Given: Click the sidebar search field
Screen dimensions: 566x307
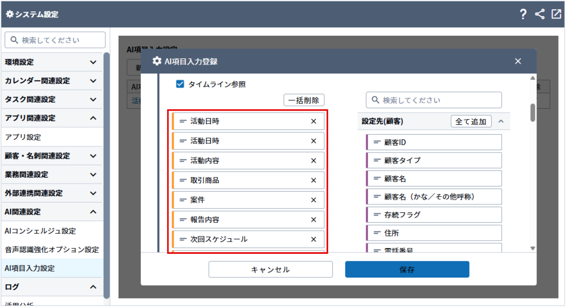Looking at the screenshot, I should click(x=55, y=40).
